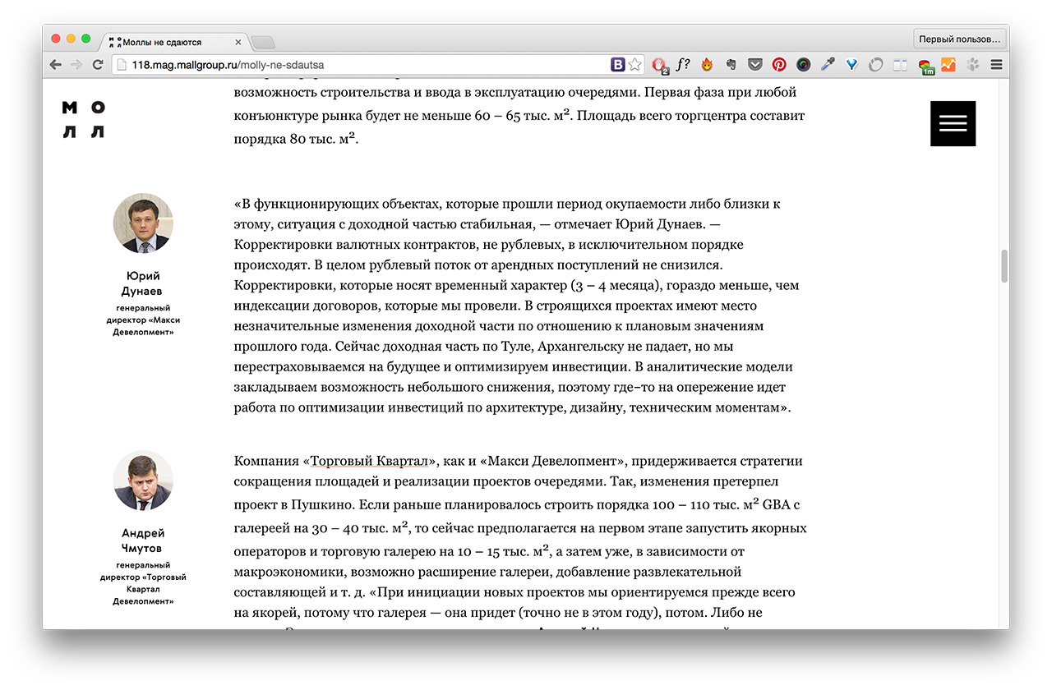Open the Evernote elephant extension

tap(731, 64)
